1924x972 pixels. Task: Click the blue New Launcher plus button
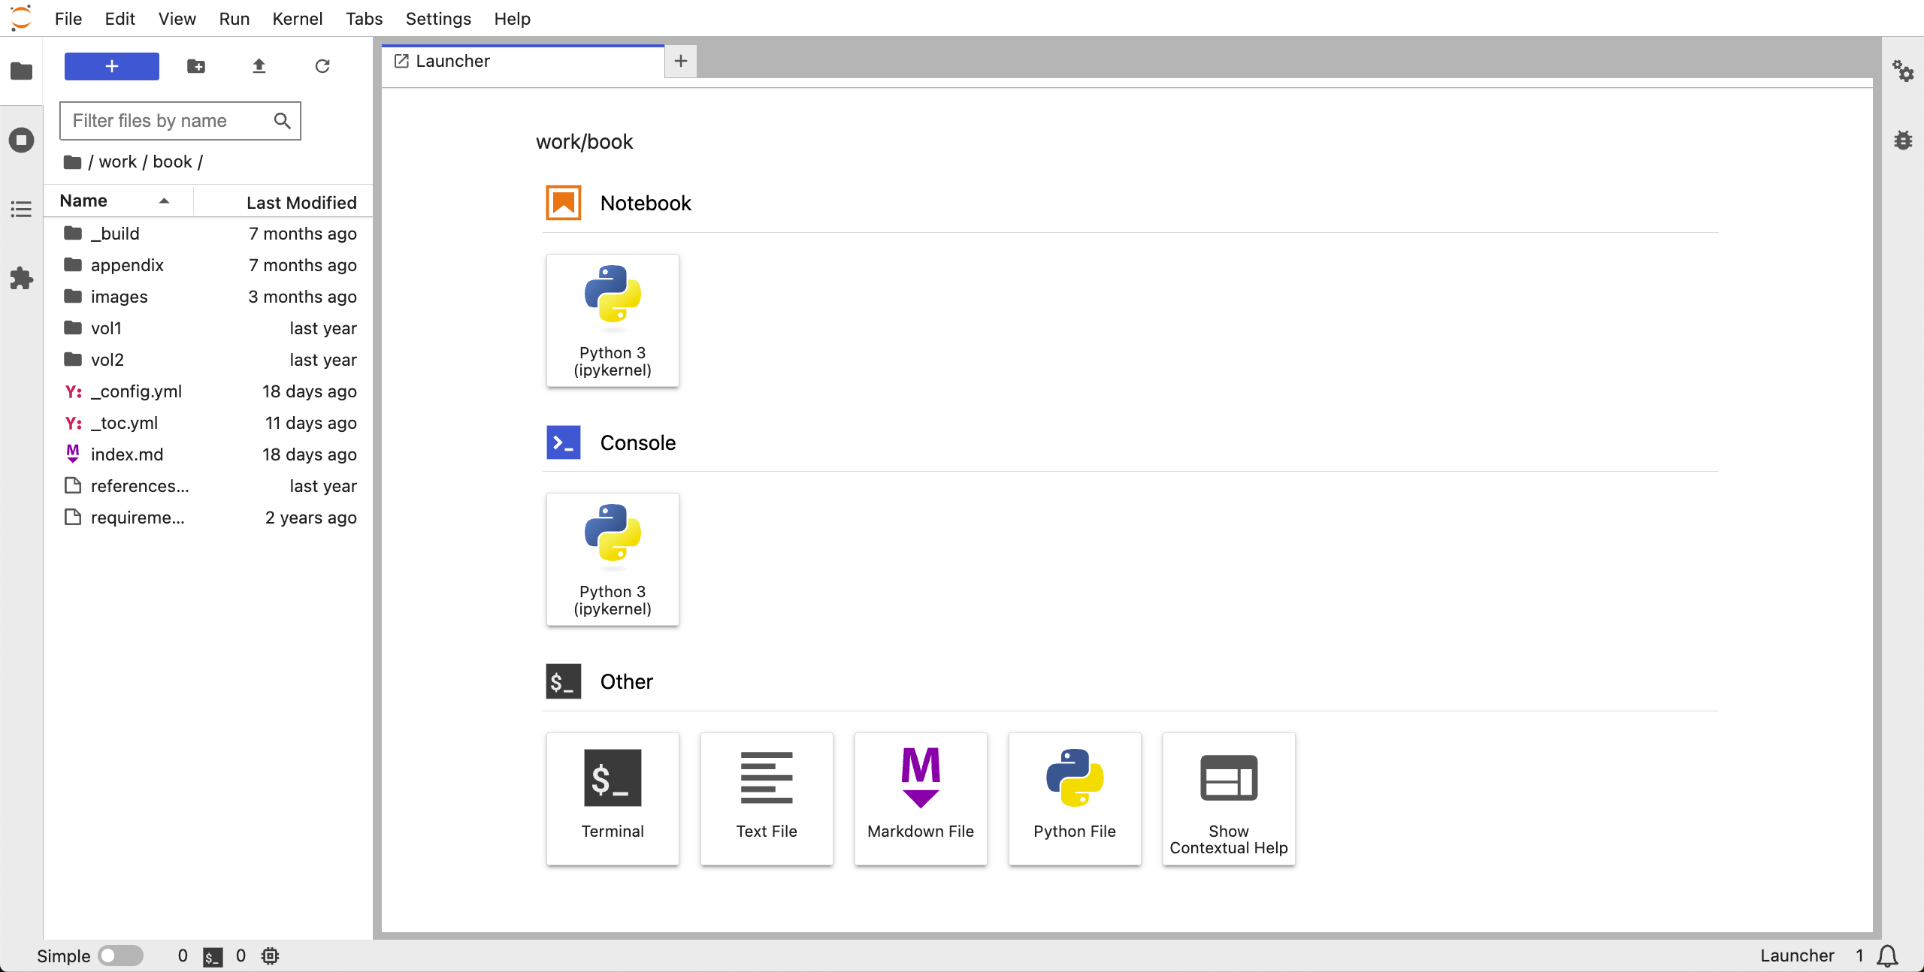(112, 66)
